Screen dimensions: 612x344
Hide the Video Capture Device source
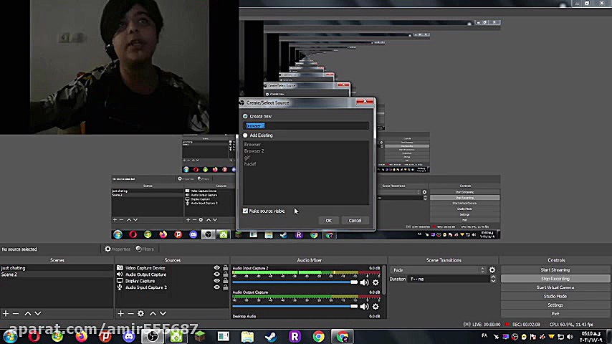[216, 268]
